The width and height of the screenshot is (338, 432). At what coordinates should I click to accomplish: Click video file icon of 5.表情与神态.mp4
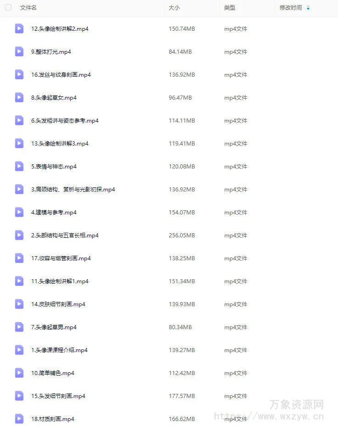19,166
